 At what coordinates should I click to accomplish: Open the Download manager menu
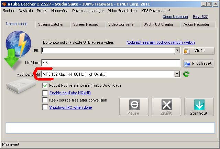[88, 11]
